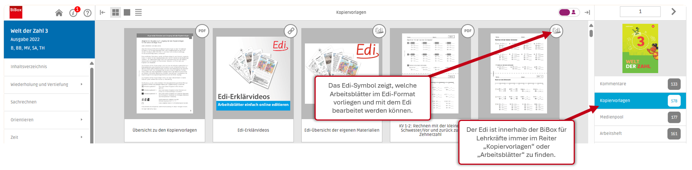The height and width of the screenshot is (170, 692).
Task: Click the Edi-Erklärvideos caption text
Action: (x=253, y=130)
